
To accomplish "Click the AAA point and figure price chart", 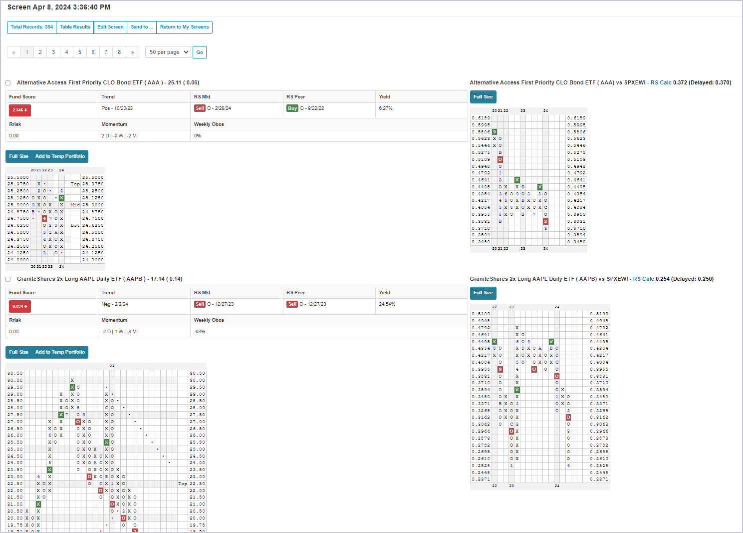I will 55,218.
